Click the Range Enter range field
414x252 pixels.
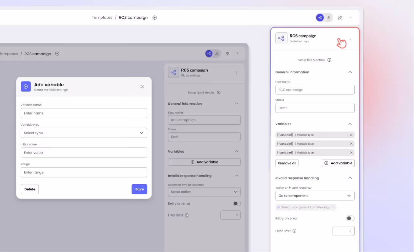pyautogui.click(x=84, y=172)
